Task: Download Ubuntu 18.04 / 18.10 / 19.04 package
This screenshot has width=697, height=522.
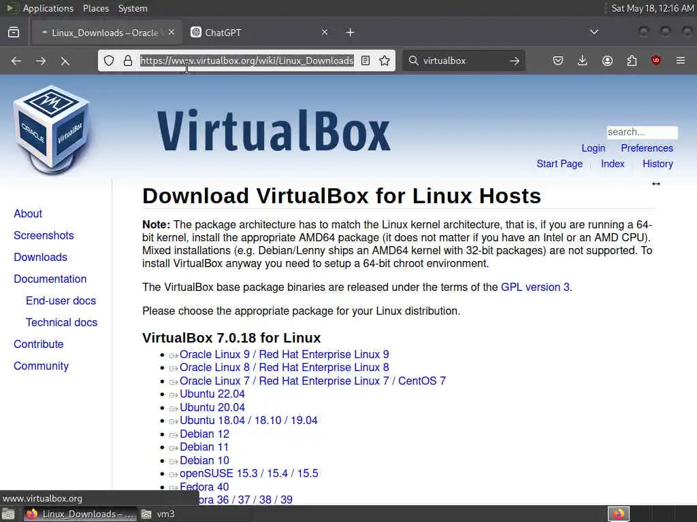Action: pos(248,420)
